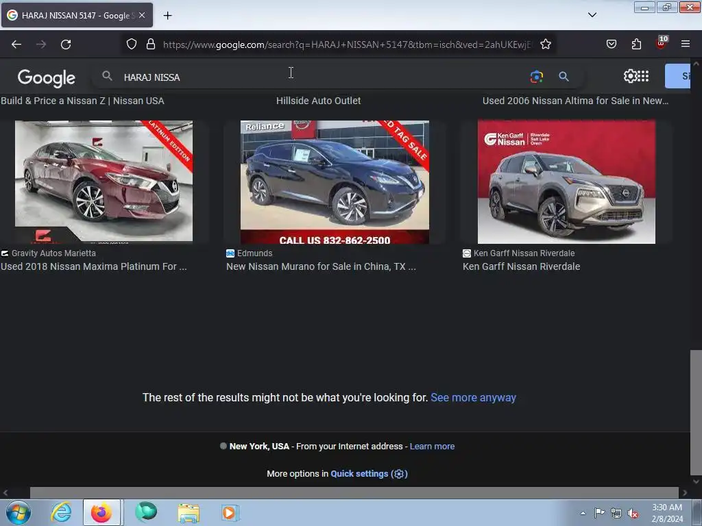Click Ken Garff Nissan Riverdale source label
The width and height of the screenshot is (702, 526).
[x=524, y=253]
